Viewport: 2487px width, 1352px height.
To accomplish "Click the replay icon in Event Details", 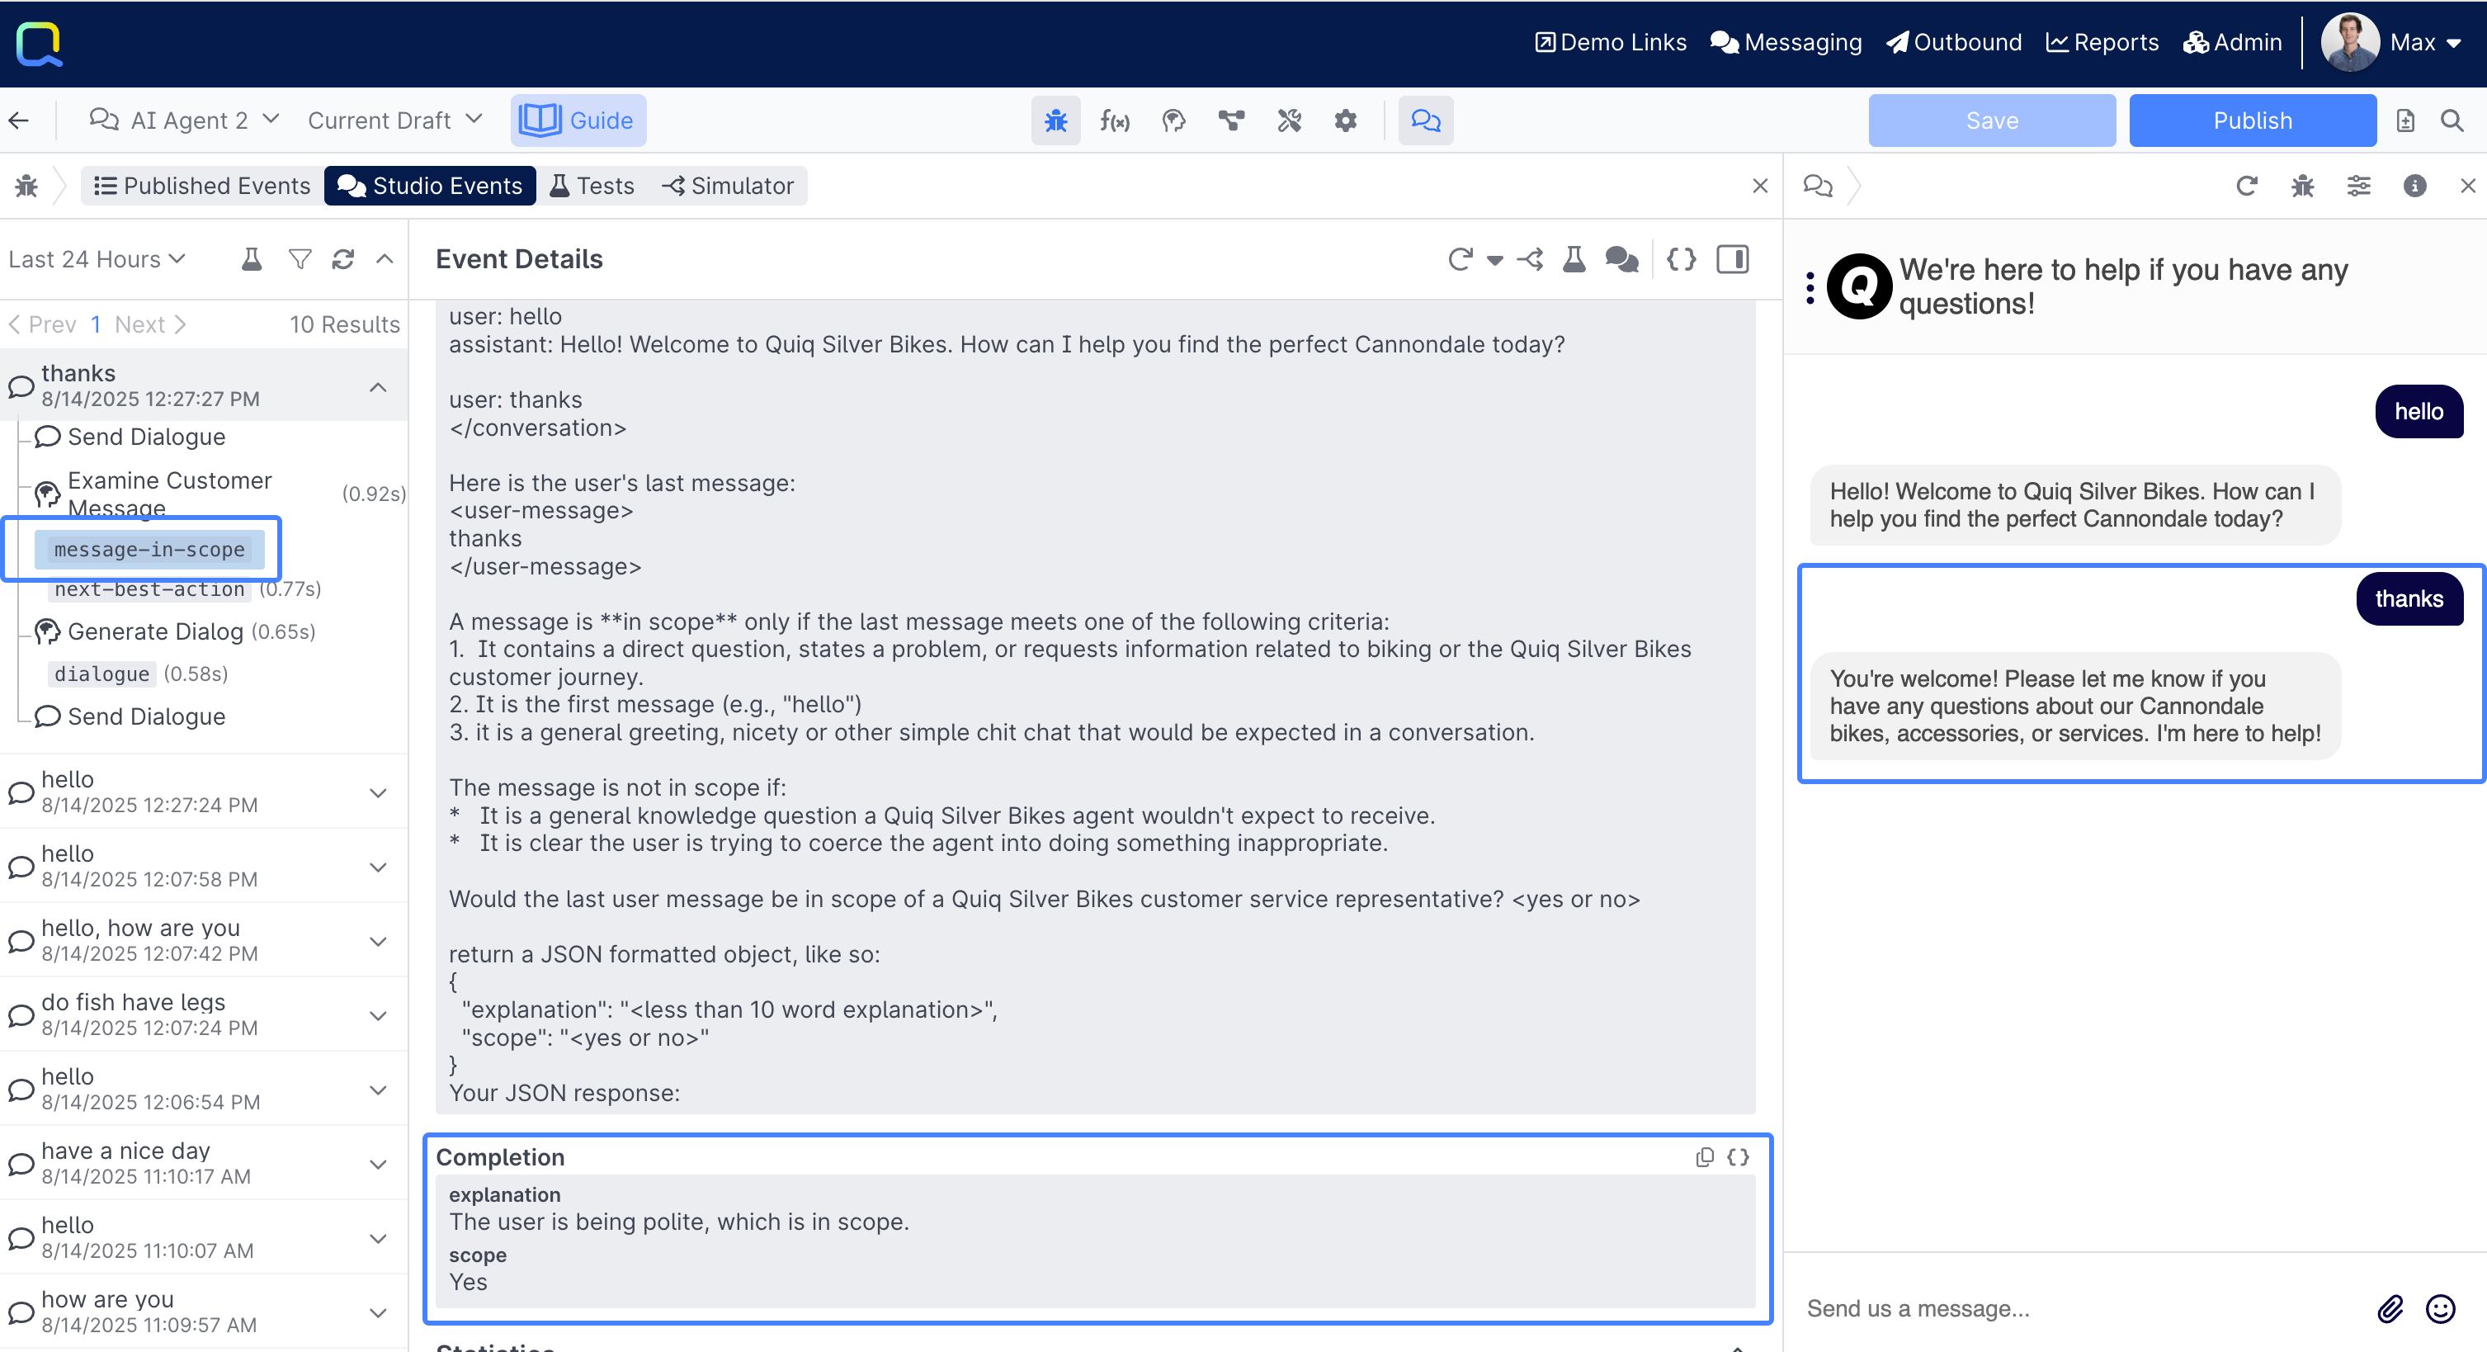I will (1460, 259).
